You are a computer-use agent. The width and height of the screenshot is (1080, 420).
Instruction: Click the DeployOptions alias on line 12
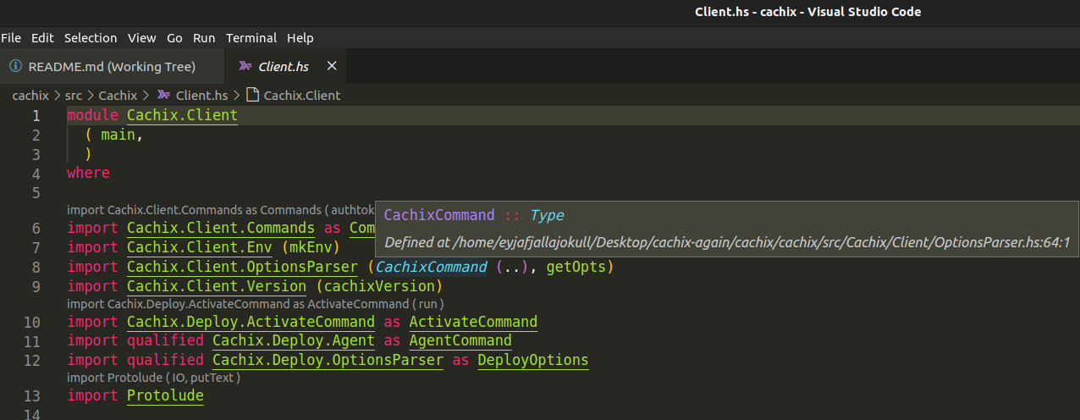coord(533,360)
